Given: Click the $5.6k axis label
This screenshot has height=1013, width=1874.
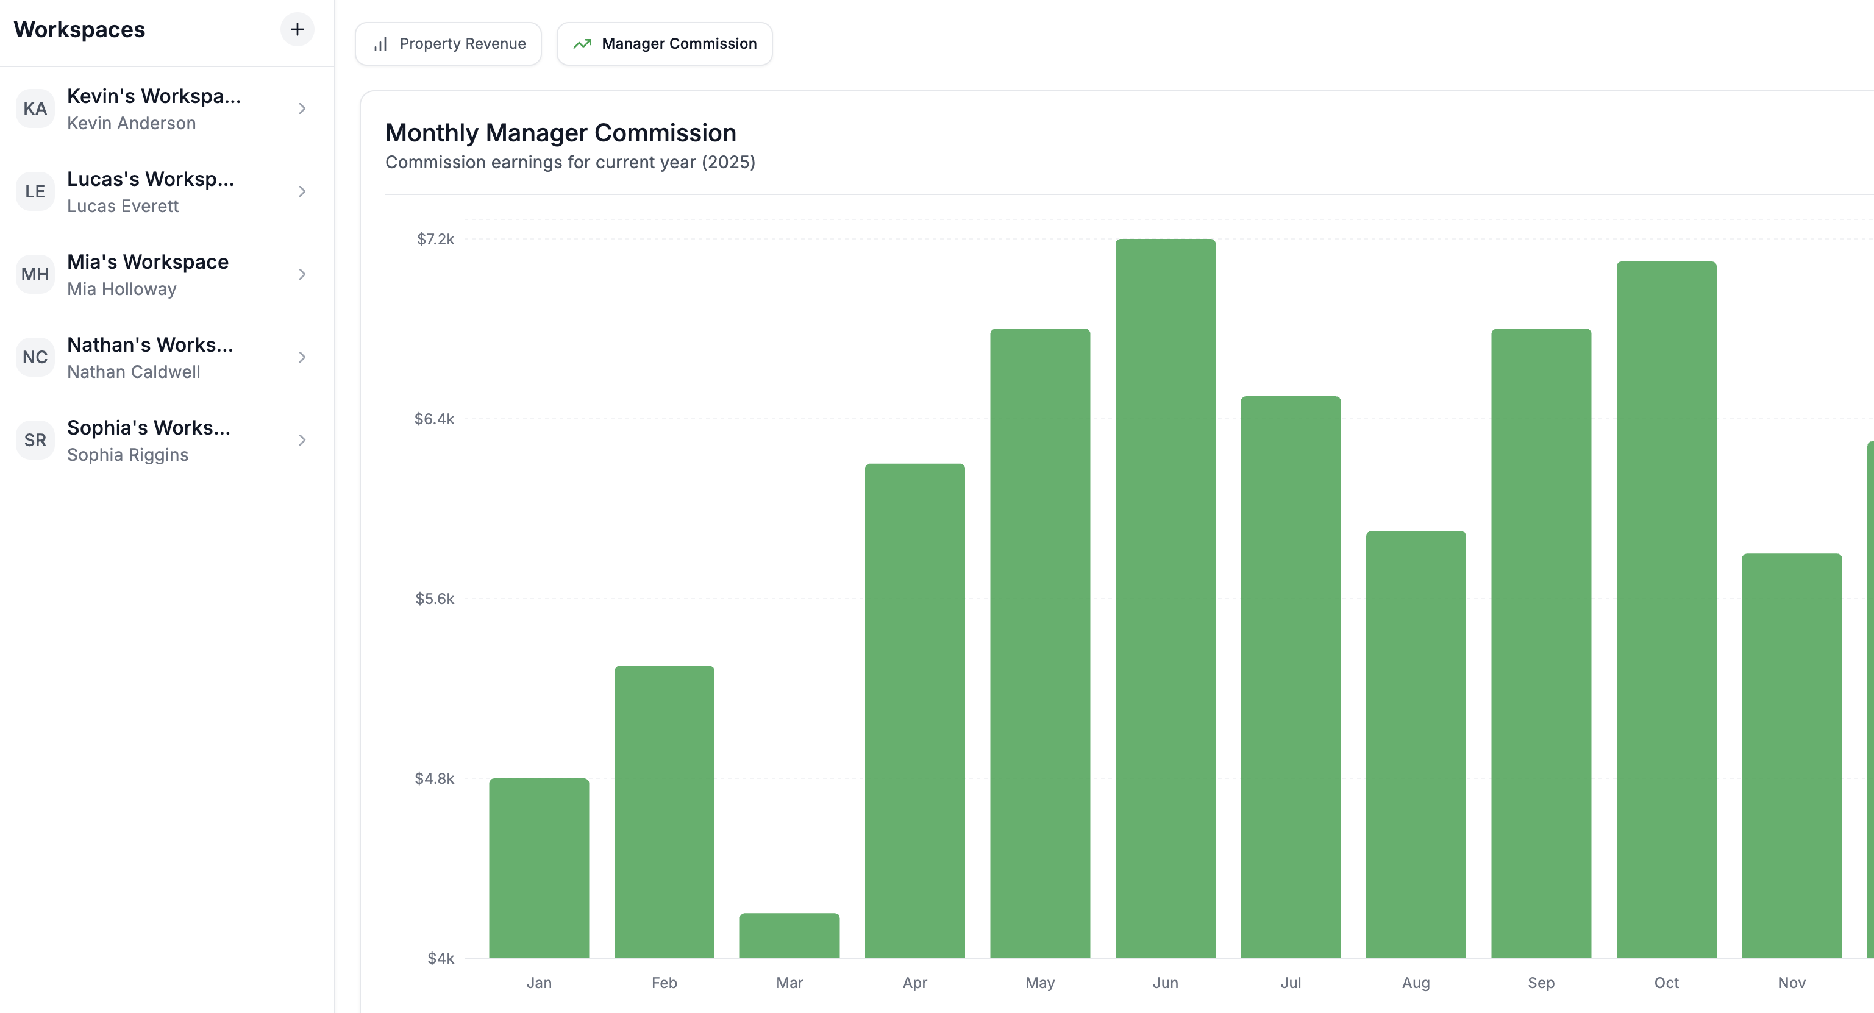Looking at the screenshot, I should pos(434,599).
